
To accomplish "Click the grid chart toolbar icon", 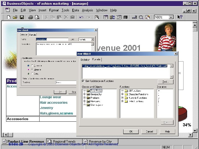I will pyautogui.click(x=125, y=17).
